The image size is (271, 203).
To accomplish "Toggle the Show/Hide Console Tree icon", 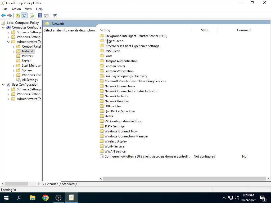I will pos(24,16).
